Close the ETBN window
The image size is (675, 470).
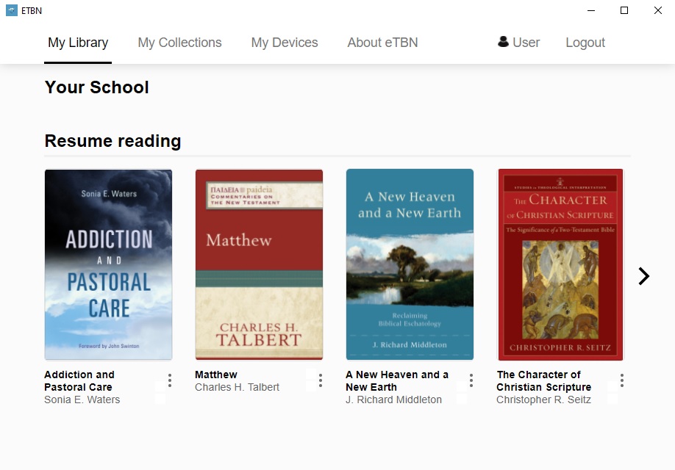[658, 10]
